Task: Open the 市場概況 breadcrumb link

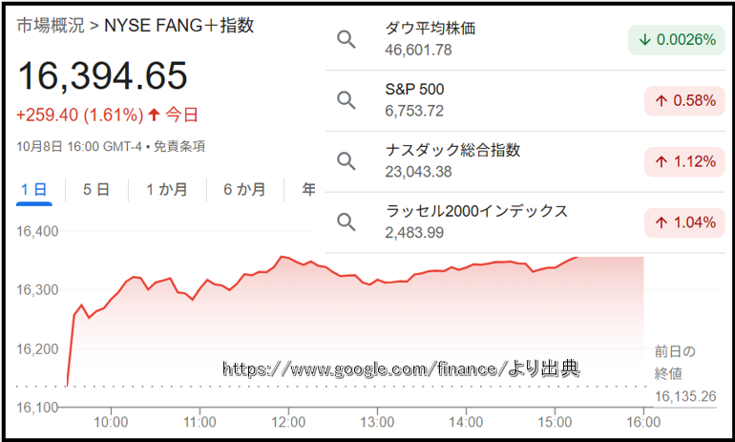Action: 49,26
